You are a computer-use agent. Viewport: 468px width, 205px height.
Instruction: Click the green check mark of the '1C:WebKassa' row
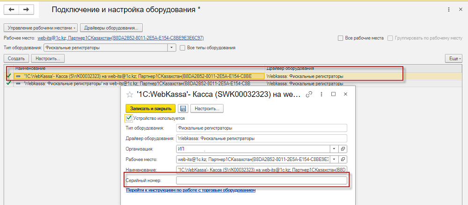point(8,76)
